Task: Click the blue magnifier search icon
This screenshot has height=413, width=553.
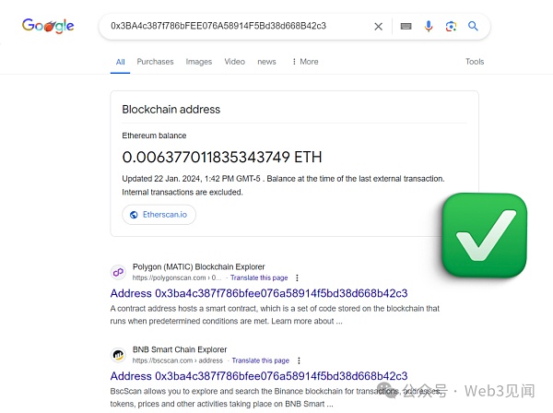Action: pyautogui.click(x=473, y=27)
